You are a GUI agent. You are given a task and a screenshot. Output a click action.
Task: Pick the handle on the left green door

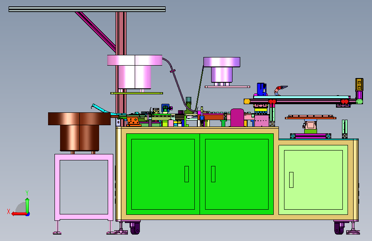click(187, 174)
